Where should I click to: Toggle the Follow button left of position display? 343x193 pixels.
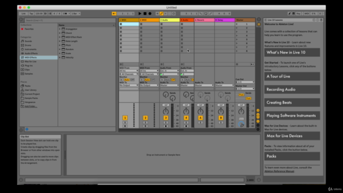coord(114,13)
